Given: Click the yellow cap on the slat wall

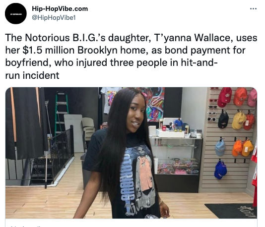Looking at the screenshot, I should coord(239,120).
